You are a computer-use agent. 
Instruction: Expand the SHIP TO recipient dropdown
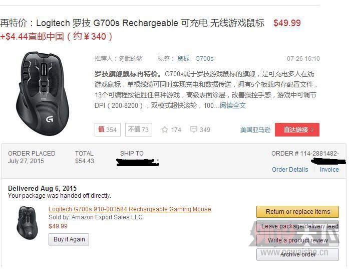[x=138, y=162]
